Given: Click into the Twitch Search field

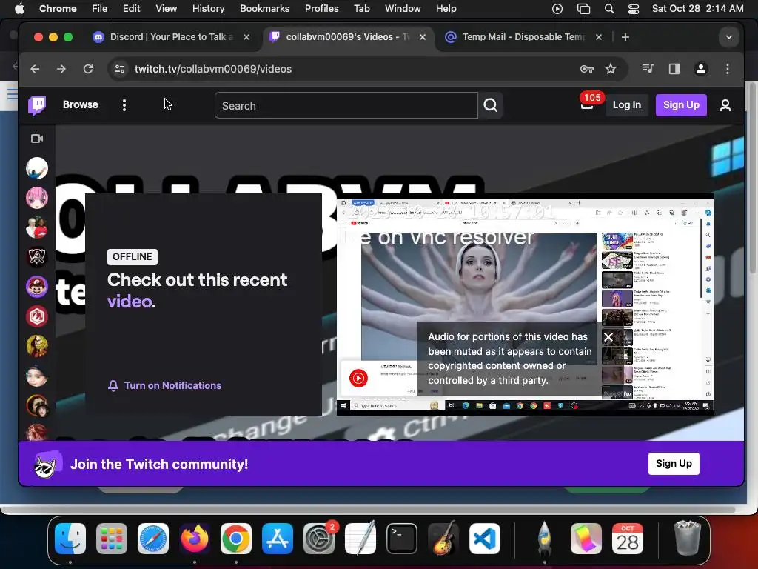Looking at the screenshot, I should [x=346, y=105].
